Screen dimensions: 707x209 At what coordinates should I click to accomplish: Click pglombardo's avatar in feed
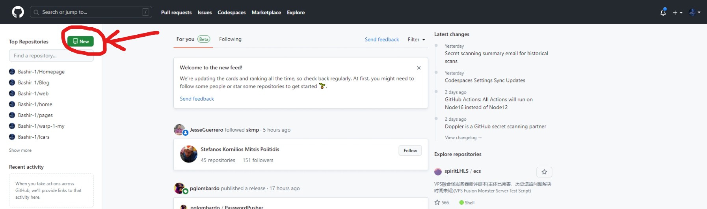[179, 188]
